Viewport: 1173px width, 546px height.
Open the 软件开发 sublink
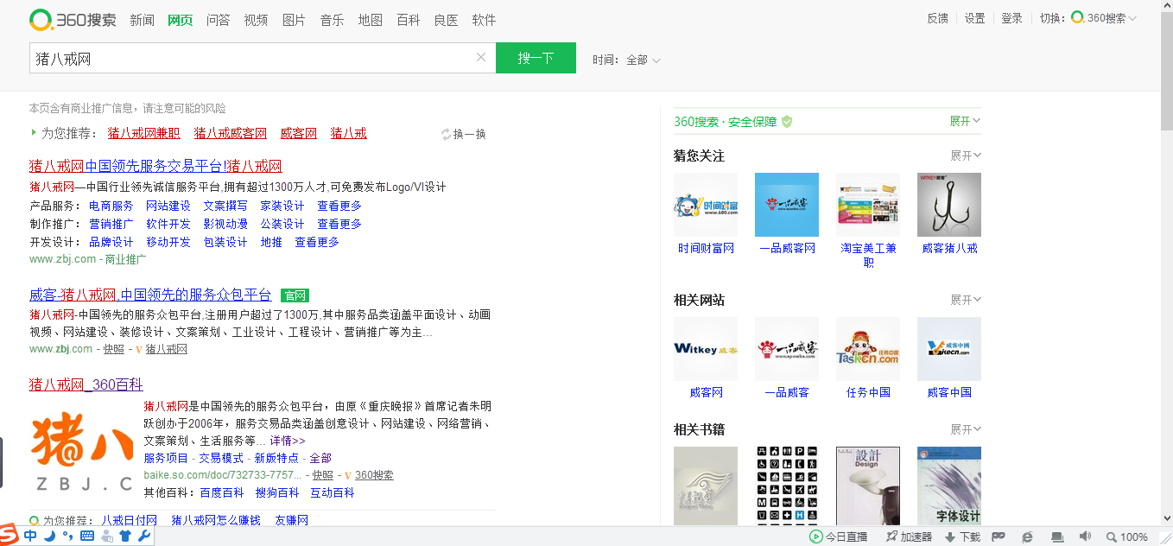click(168, 224)
